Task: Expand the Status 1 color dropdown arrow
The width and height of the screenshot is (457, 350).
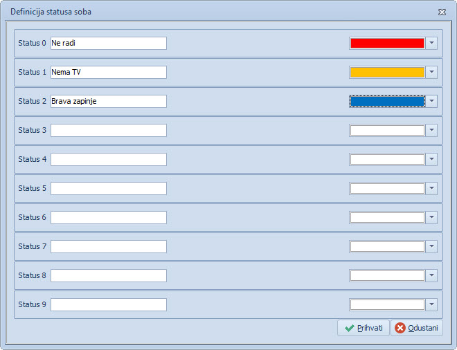Action: pyautogui.click(x=432, y=72)
